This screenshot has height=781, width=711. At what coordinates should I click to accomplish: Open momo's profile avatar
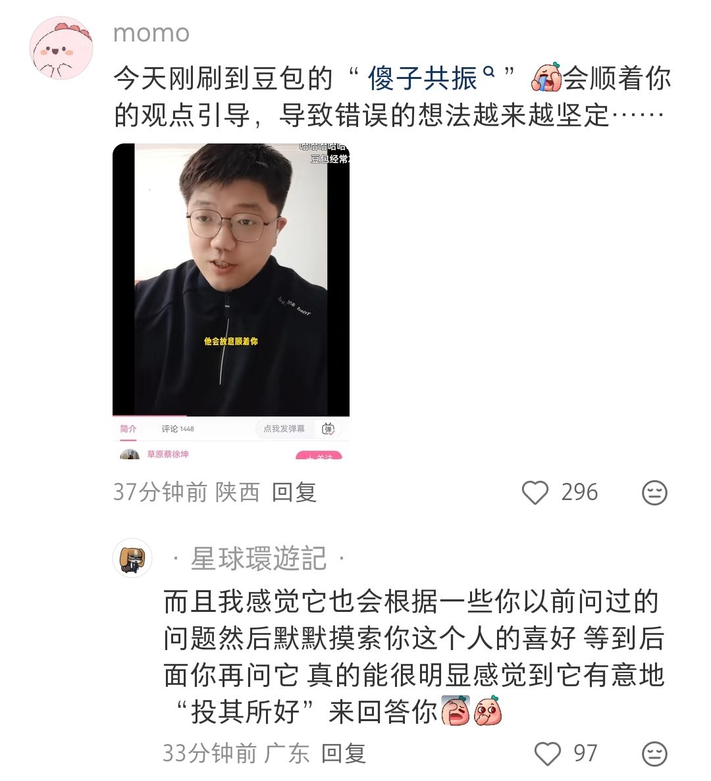[62, 48]
